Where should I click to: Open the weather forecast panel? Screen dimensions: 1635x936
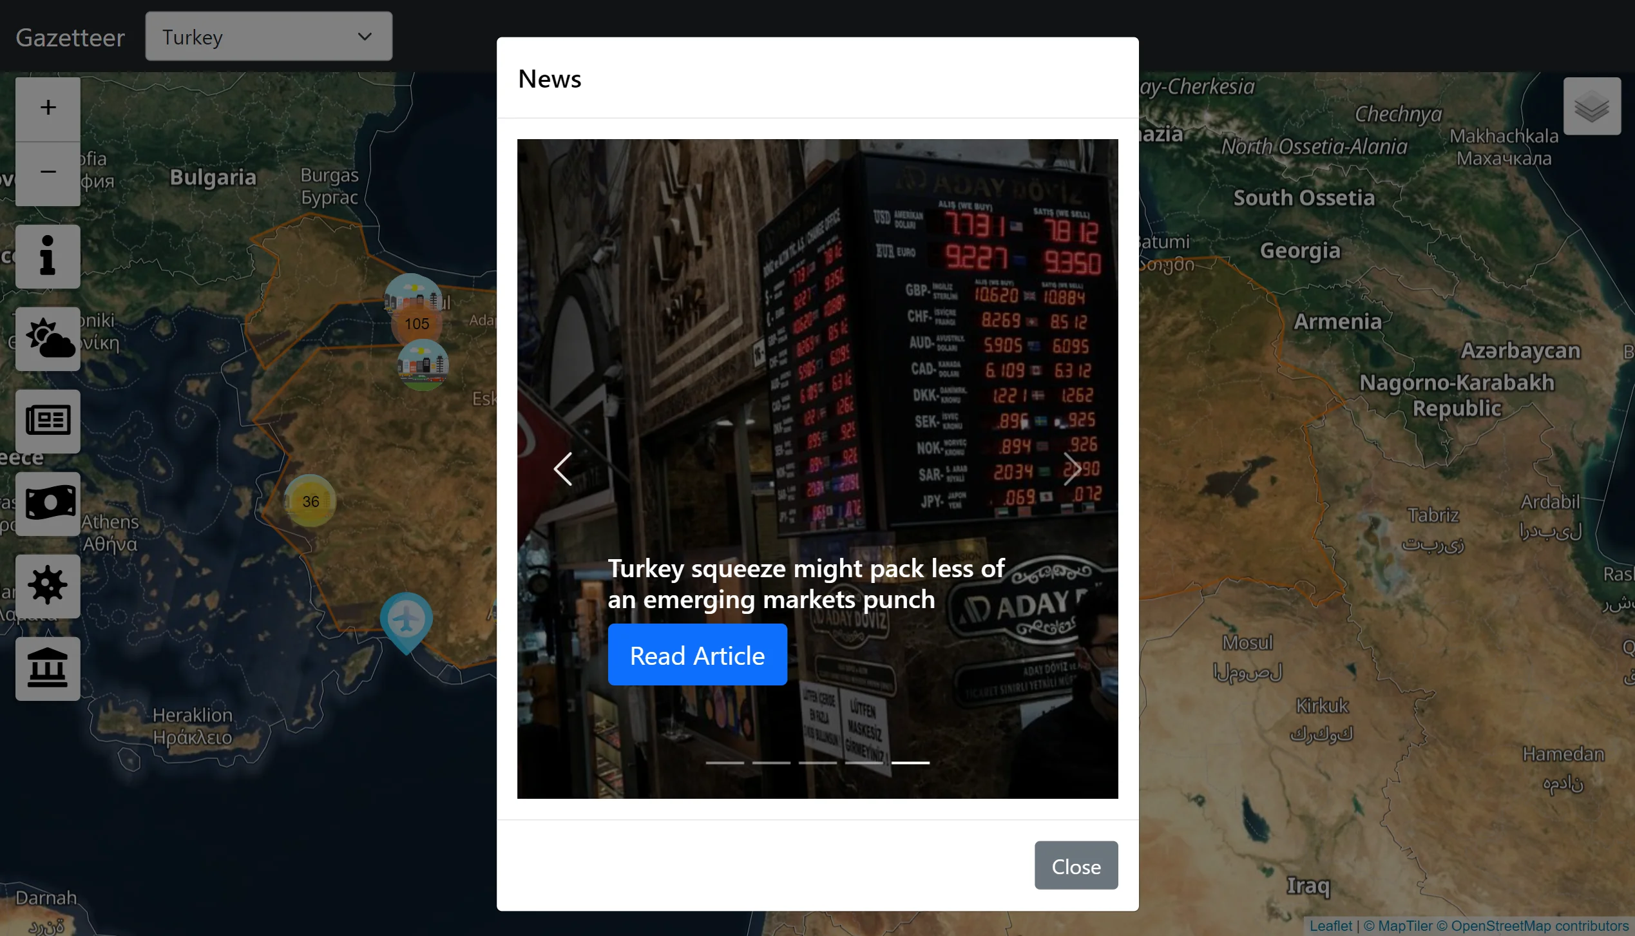pos(47,339)
